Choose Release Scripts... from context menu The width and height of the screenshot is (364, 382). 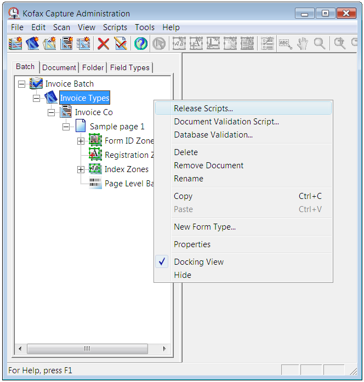(x=203, y=109)
